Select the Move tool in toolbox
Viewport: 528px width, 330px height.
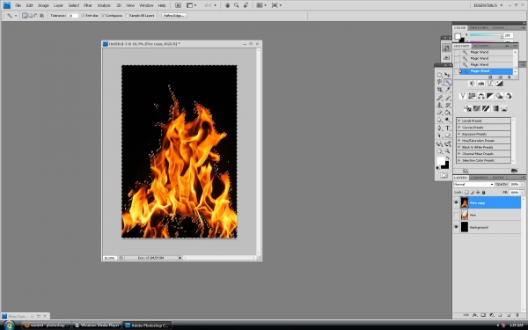point(448,75)
